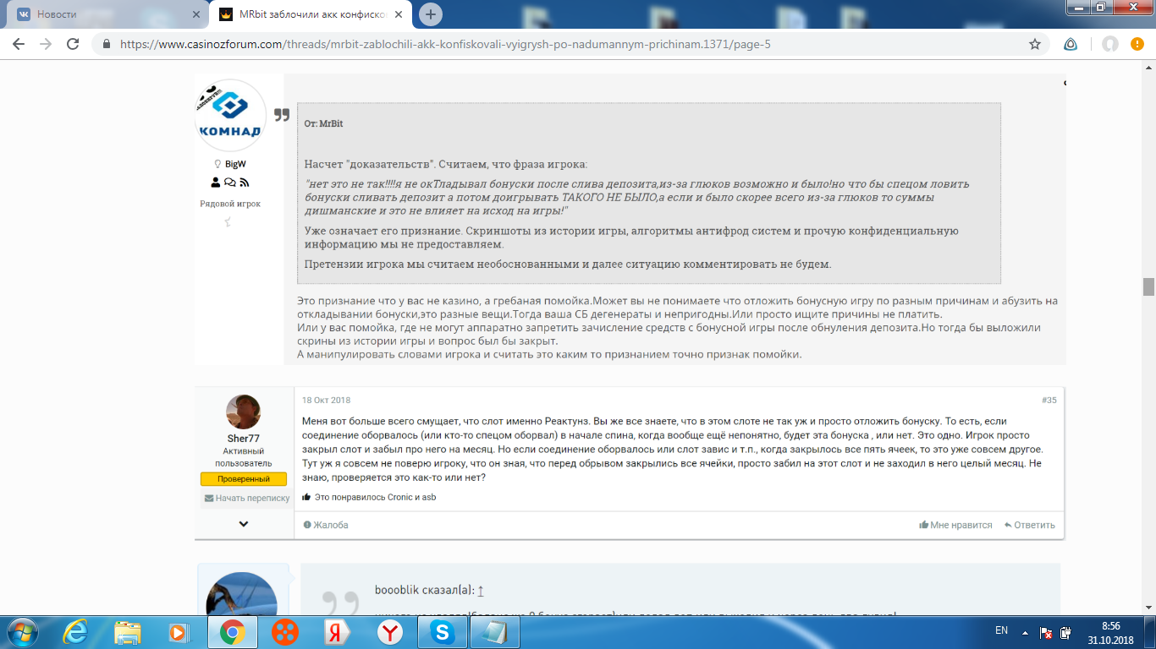Viewport: 1156px width, 649px height.
Task: Reply to post #35 with Ответить
Action: (1030, 525)
